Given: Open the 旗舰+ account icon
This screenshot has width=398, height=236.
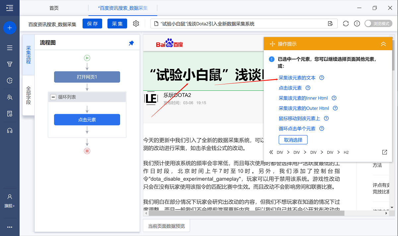Looking at the screenshot, I should click(x=10, y=200).
